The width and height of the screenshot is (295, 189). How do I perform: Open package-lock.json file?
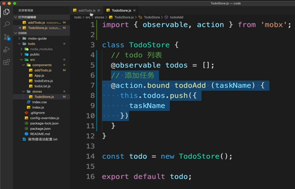click(x=42, y=123)
